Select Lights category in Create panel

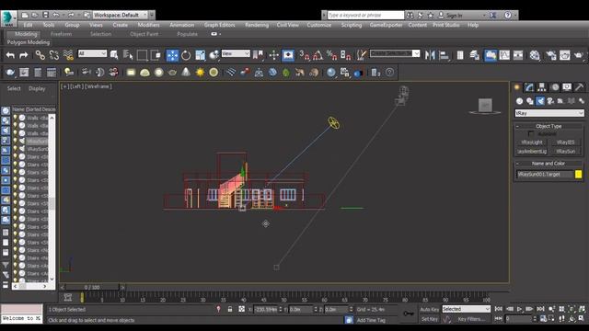[x=540, y=101]
